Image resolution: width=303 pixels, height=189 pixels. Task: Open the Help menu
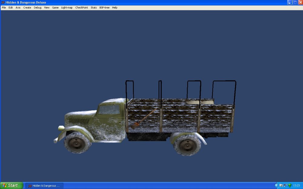115,8
